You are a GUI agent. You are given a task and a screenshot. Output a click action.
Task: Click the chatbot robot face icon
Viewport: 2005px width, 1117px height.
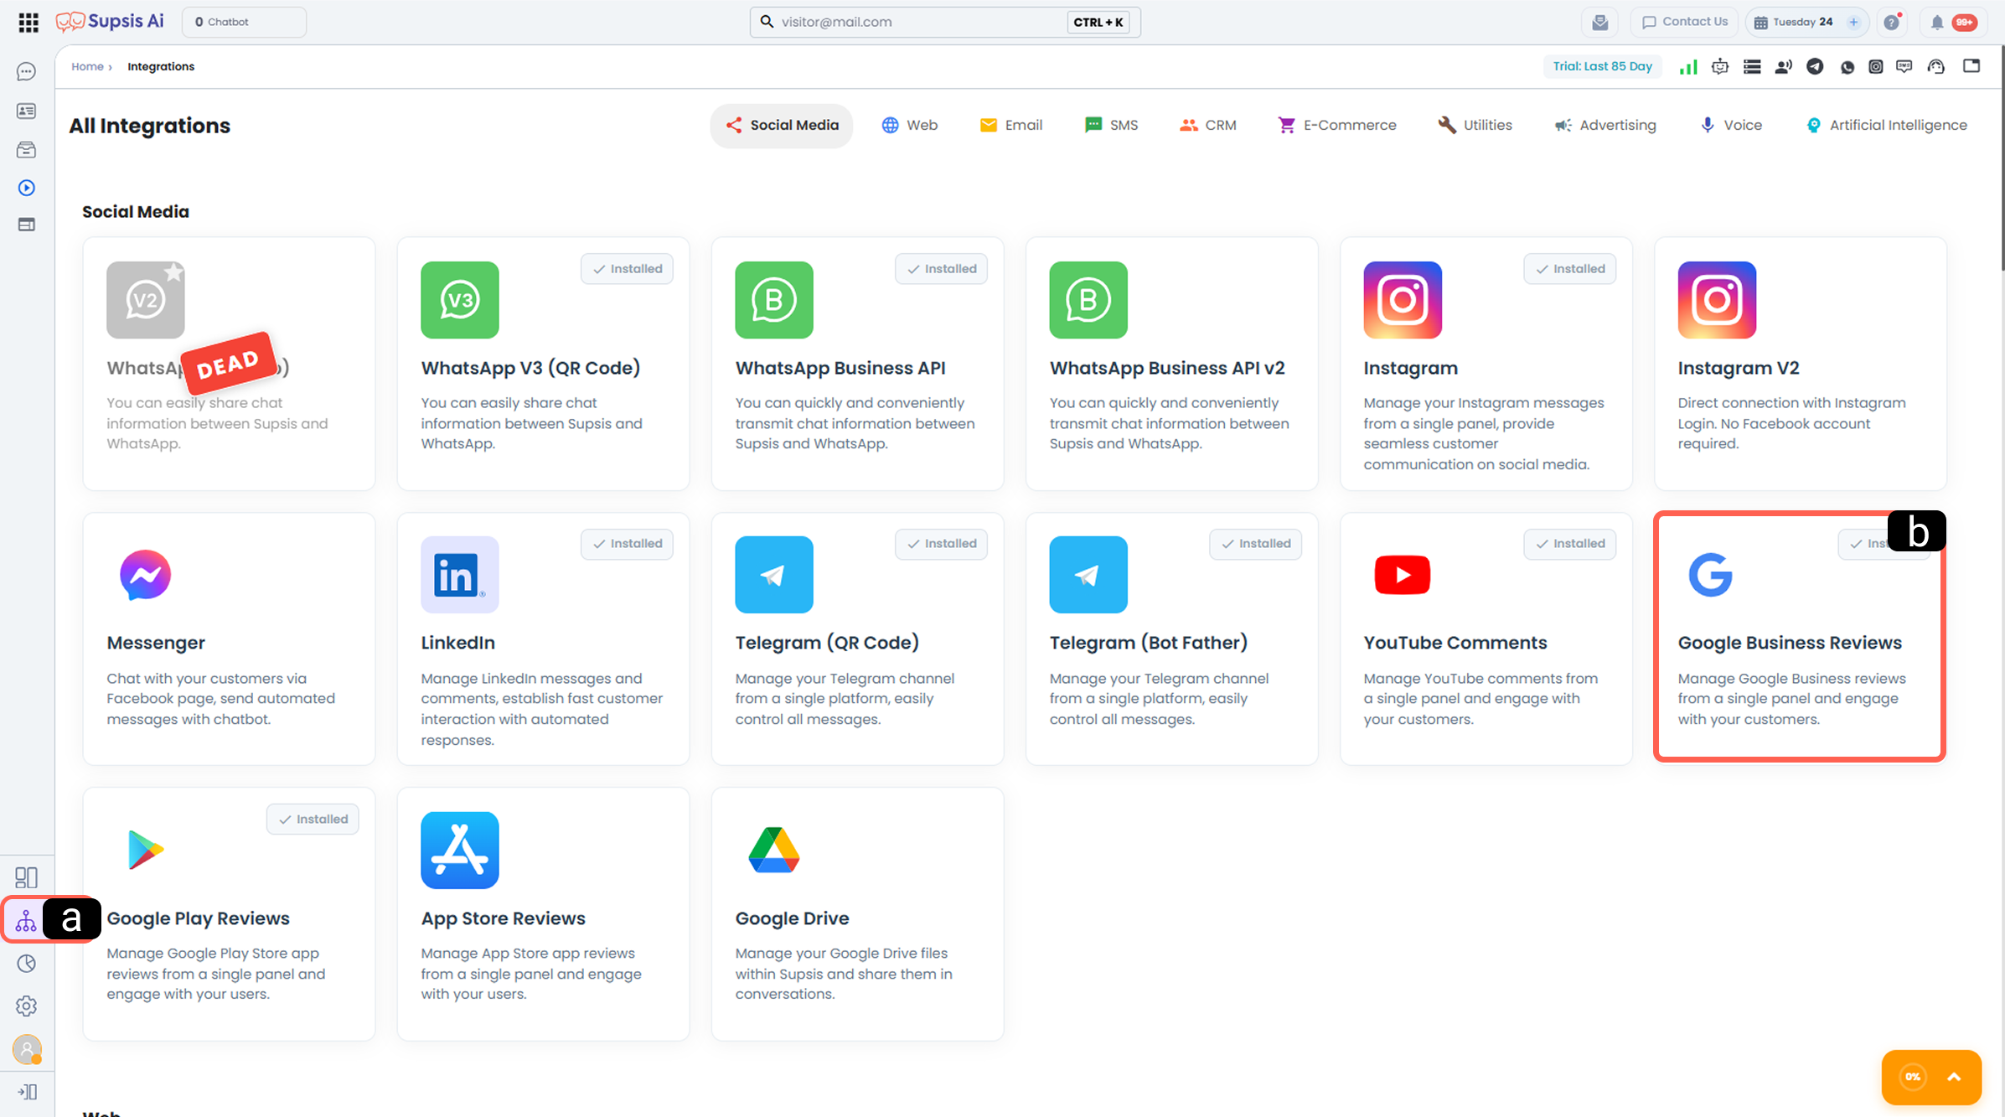(x=1720, y=67)
